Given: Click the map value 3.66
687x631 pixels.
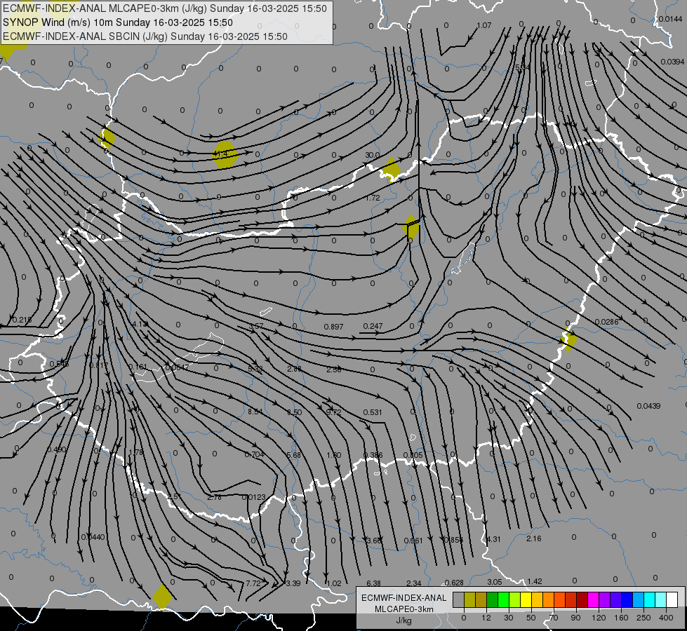Looking at the screenshot, I should [x=374, y=541].
